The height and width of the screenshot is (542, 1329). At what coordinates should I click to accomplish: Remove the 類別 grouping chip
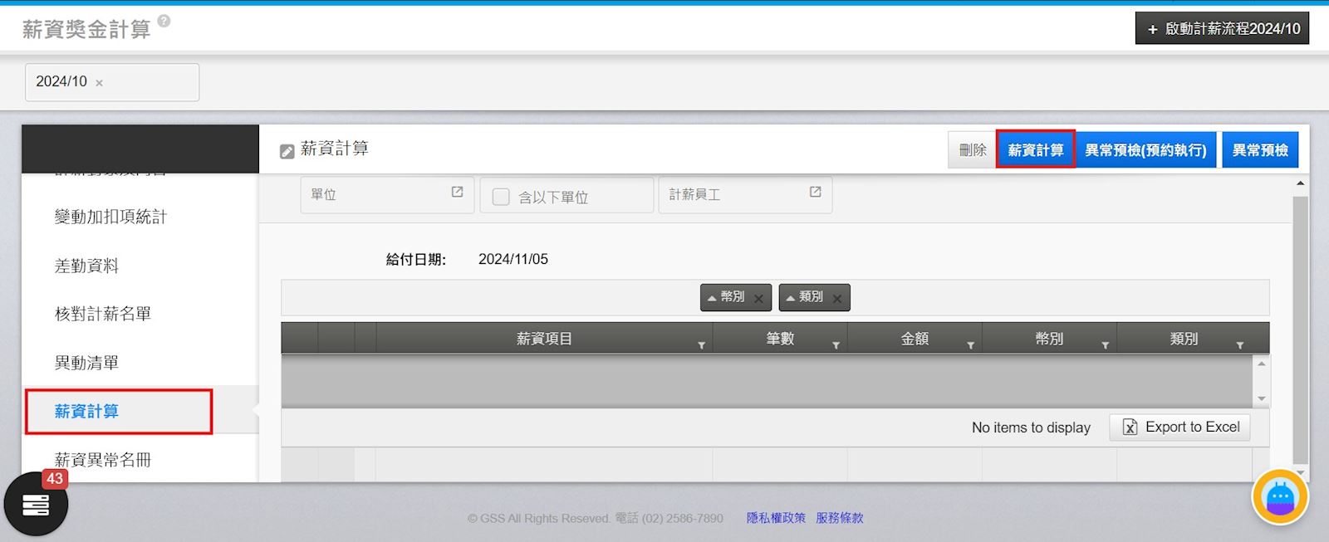836,299
